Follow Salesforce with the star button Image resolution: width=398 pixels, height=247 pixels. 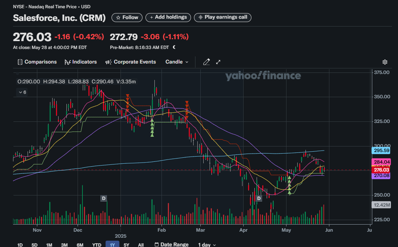point(127,18)
